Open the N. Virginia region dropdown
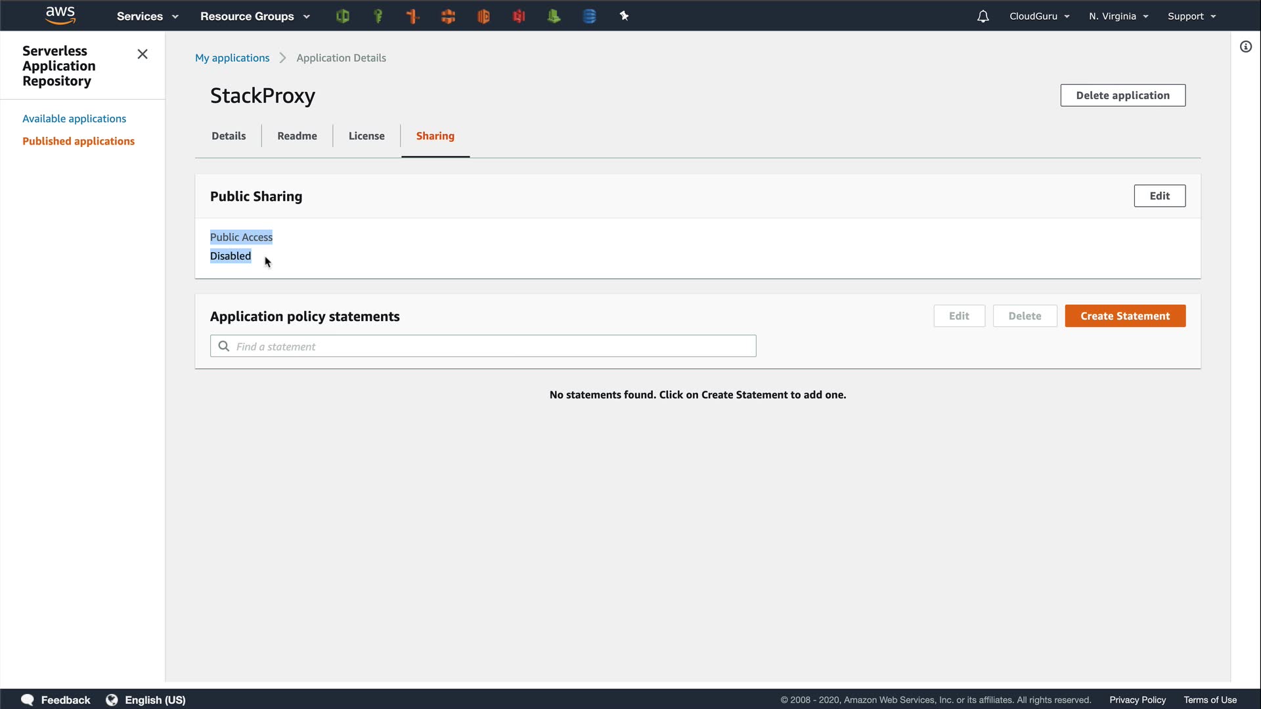 tap(1118, 16)
